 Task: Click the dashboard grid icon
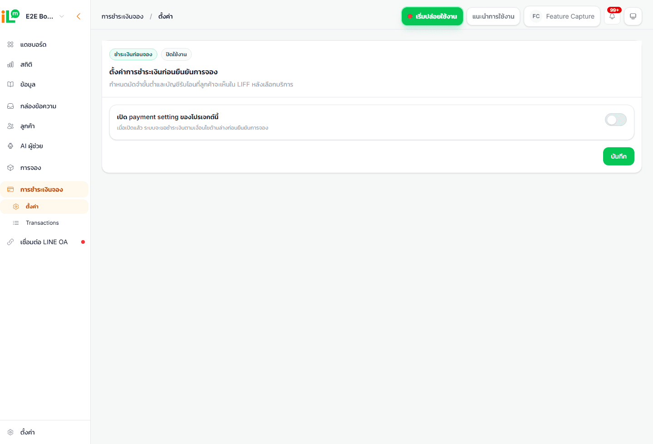tap(10, 44)
